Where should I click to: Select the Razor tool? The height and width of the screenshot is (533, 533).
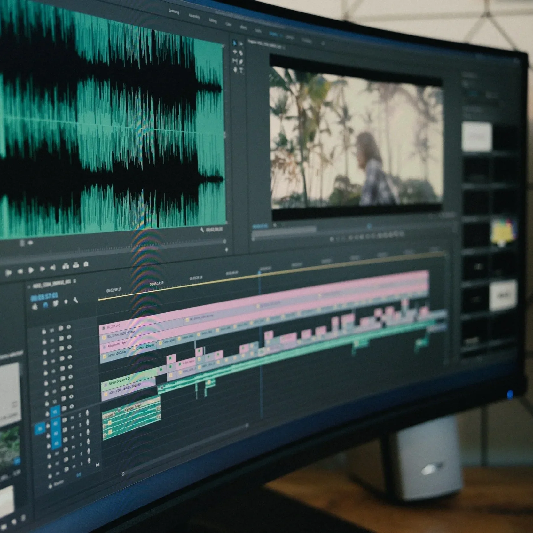(x=241, y=53)
